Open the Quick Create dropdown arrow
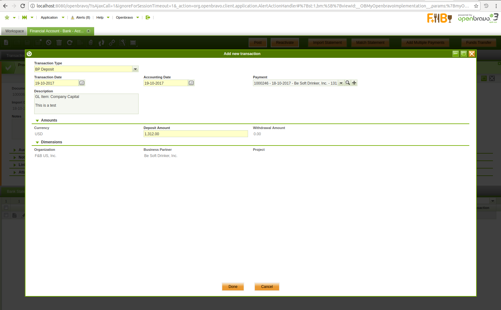This screenshot has height=310, width=501. tap(32, 18)
